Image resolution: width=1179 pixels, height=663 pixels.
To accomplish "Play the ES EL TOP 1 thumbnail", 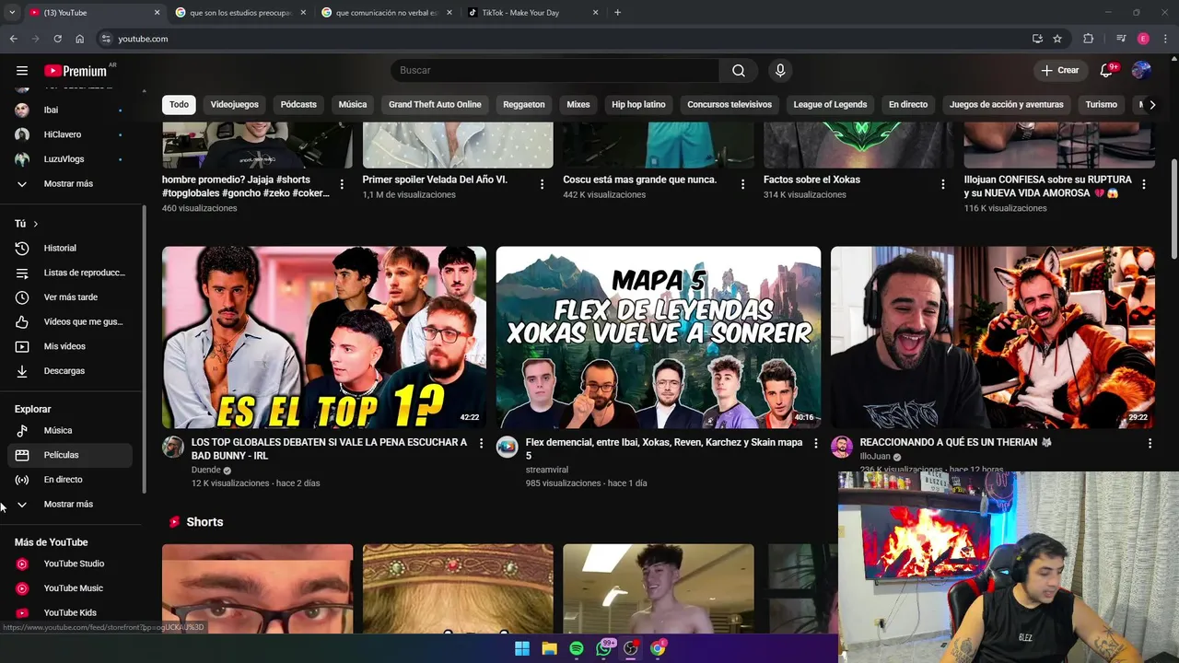I will point(324,337).
